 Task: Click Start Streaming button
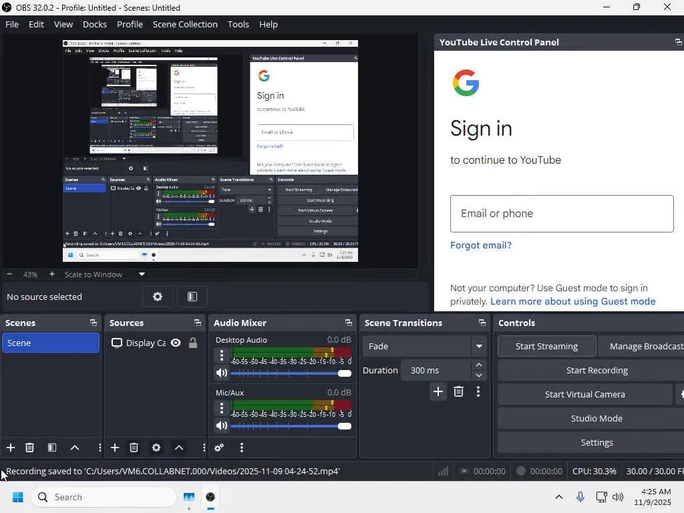(x=546, y=347)
